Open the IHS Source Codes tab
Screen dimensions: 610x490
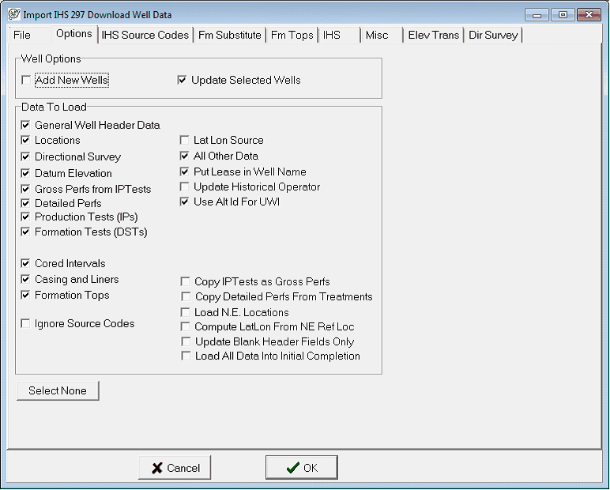point(145,35)
